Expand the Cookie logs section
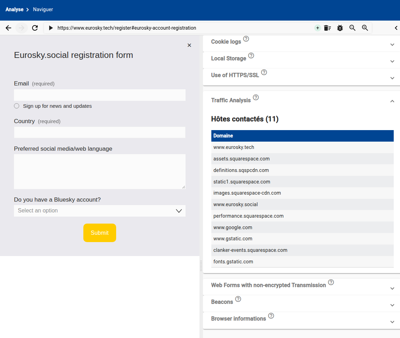This screenshot has height=338, width=400. tap(392, 45)
